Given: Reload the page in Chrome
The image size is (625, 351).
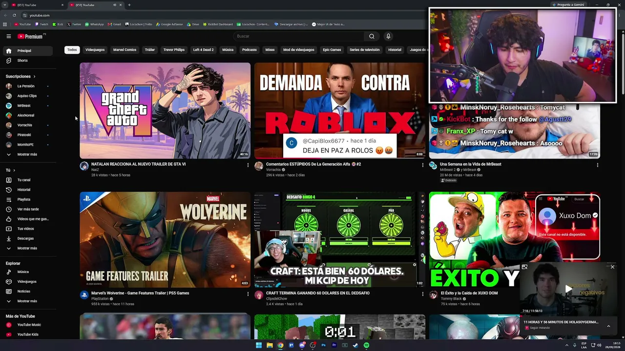Looking at the screenshot, I should tap(14, 15).
